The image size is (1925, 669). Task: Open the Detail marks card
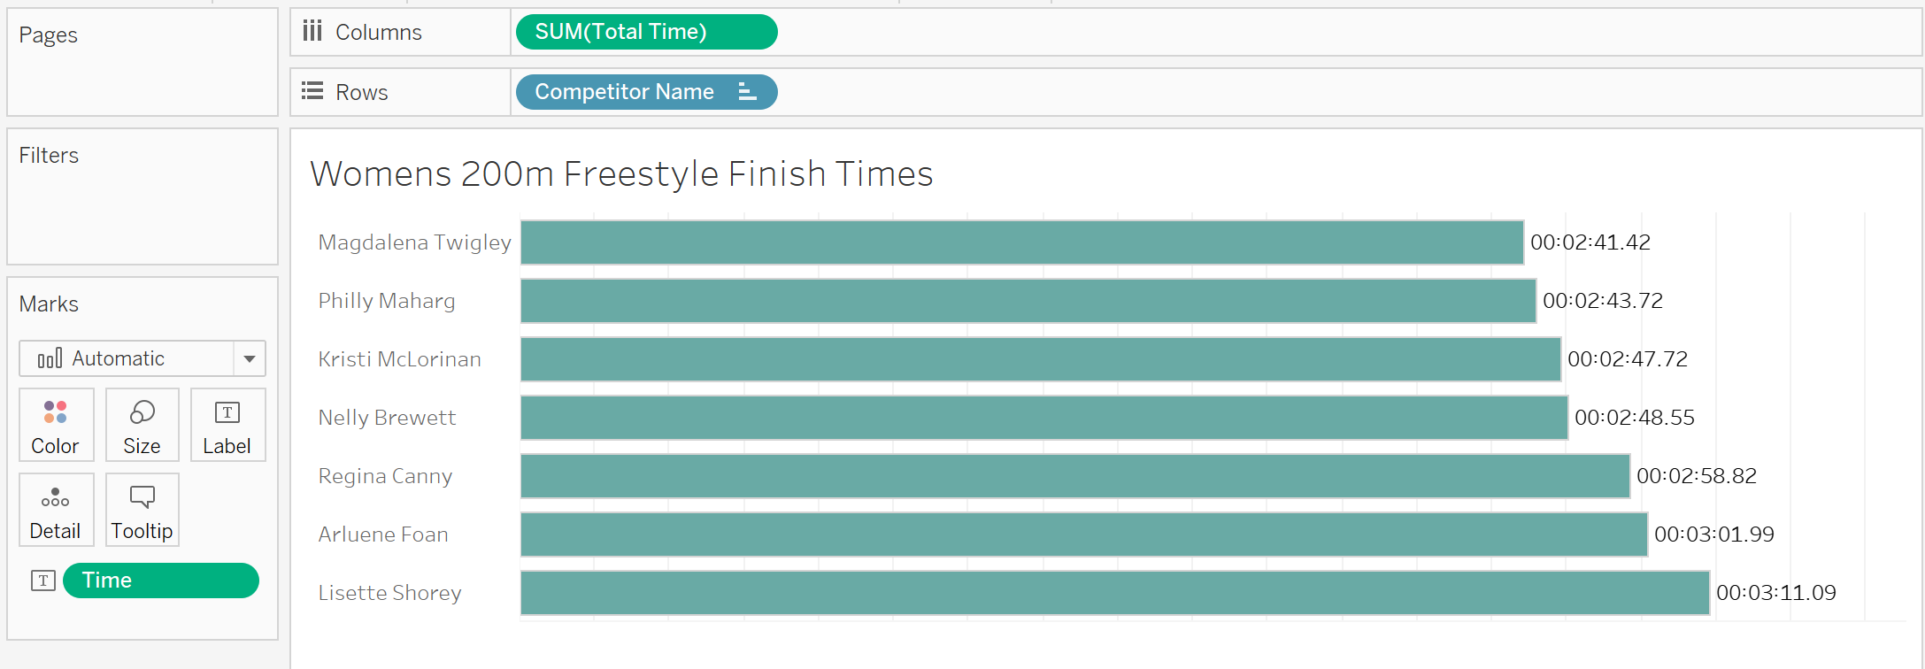click(x=56, y=510)
